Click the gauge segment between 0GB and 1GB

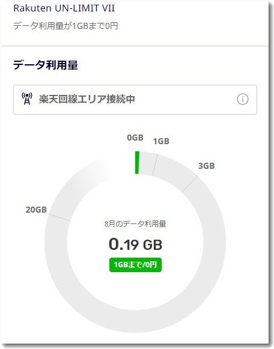(147, 163)
